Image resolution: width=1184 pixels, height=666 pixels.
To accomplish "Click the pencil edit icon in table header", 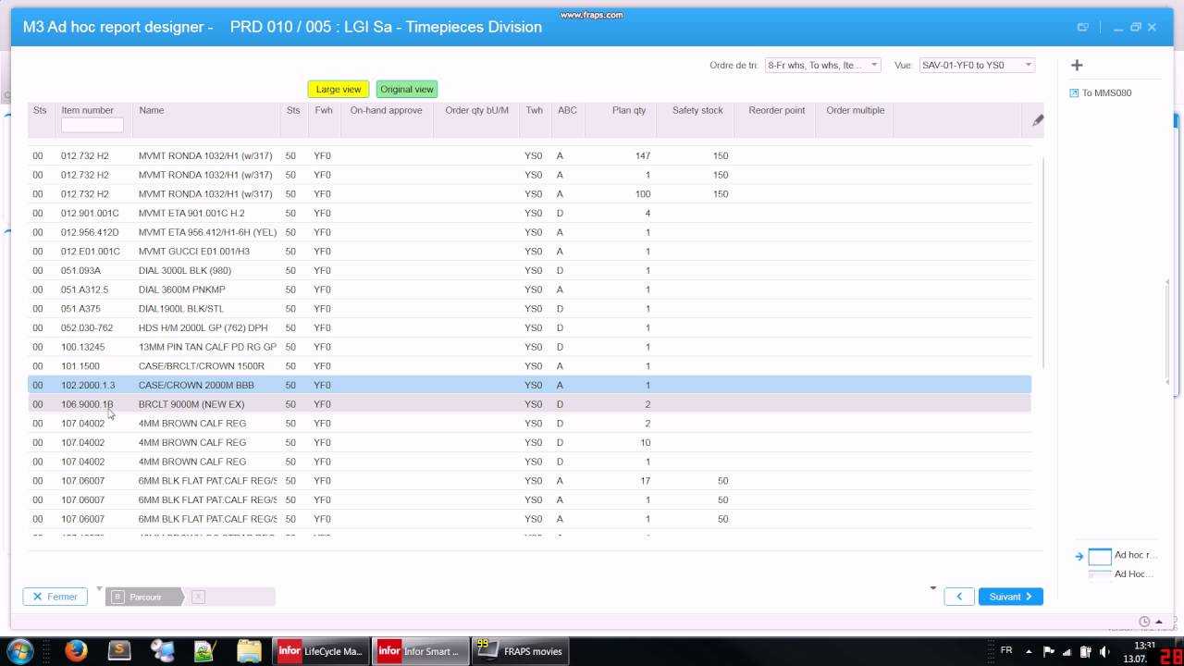I will click(x=1038, y=119).
